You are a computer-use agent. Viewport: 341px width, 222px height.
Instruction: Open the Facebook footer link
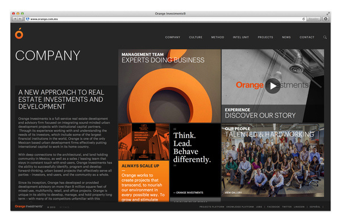pyautogui.click(x=273, y=207)
